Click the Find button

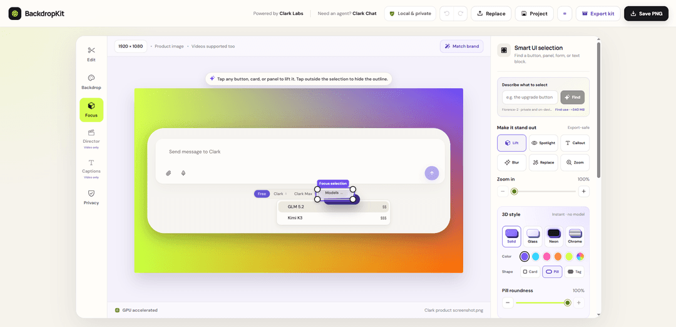(573, 98)
